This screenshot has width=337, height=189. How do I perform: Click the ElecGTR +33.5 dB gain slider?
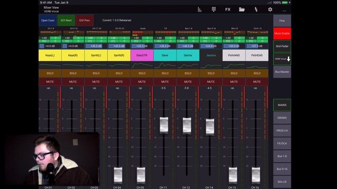click(x=142, y=46)
